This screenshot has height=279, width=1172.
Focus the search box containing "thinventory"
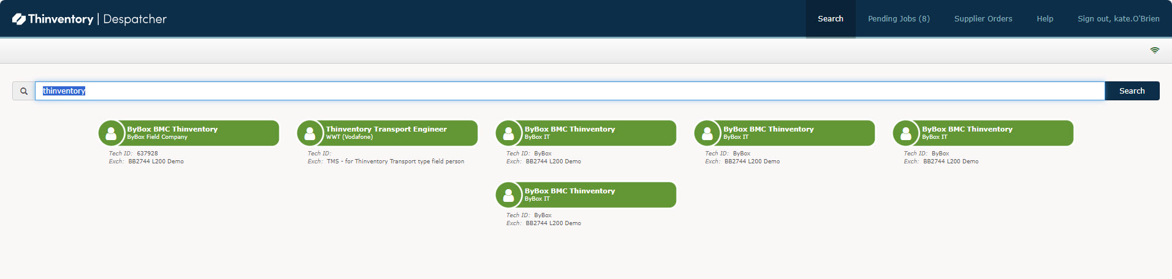click(x=570, y=91)
